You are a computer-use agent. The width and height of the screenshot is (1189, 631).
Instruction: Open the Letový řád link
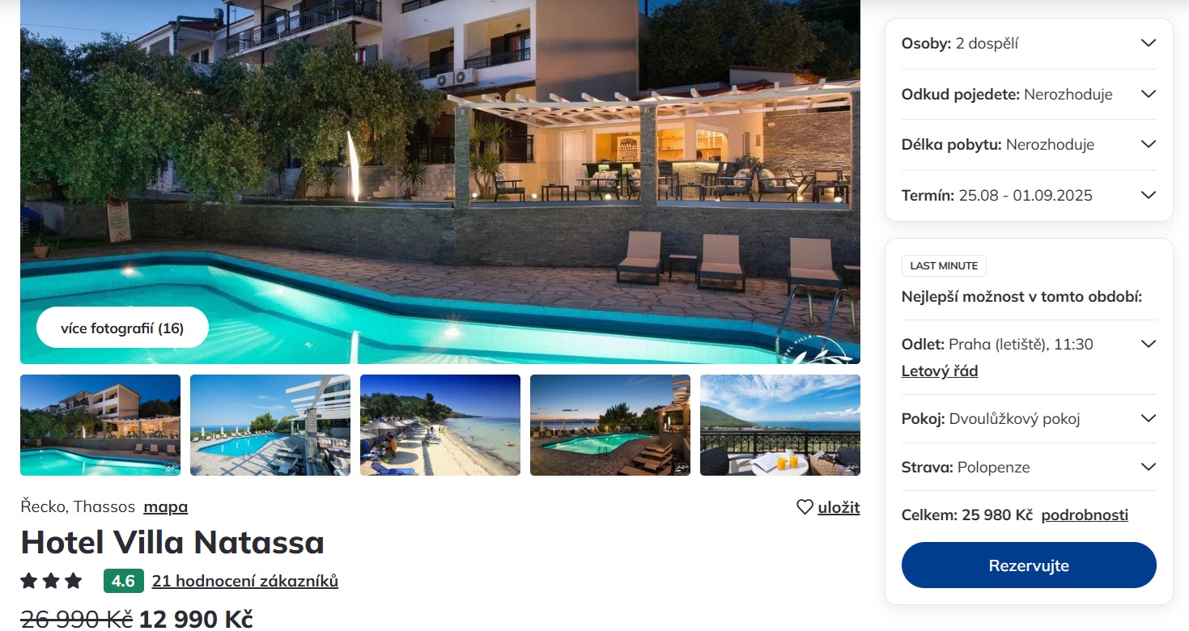coord(940,371)
